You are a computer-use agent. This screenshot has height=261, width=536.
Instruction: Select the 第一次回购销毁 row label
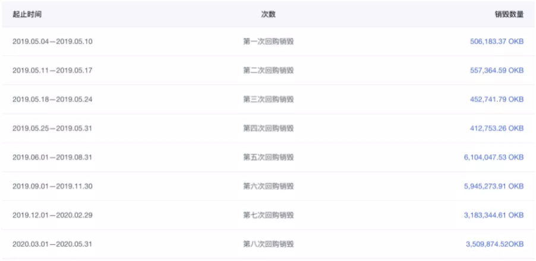[269, 42]
